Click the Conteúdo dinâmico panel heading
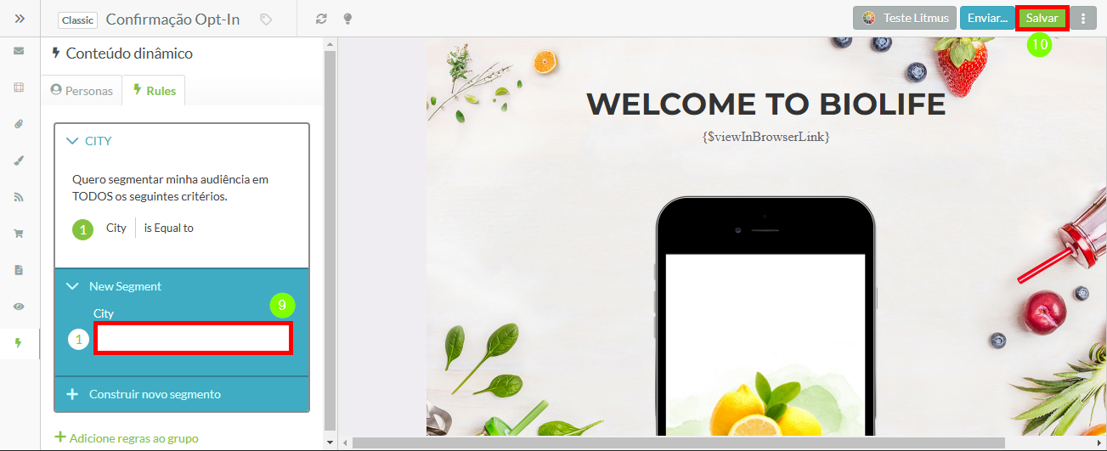 point(129,54)
